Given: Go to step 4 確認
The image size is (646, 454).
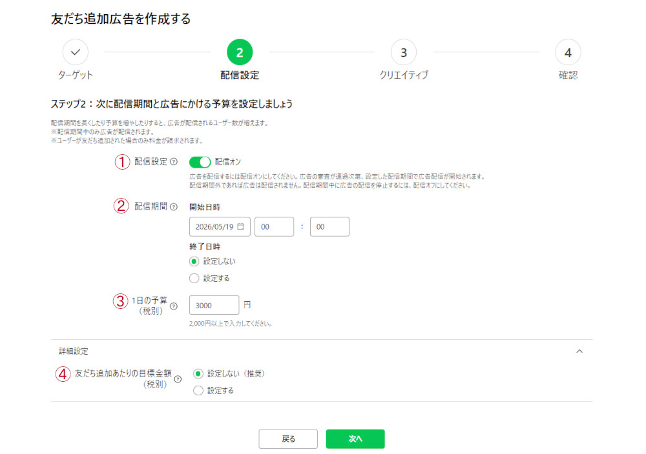Looking at the screenshot, I should (568, 52).
